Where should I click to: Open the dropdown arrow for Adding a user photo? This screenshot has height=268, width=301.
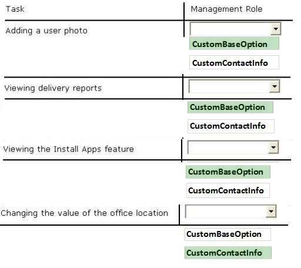click(x=276, y=29)
